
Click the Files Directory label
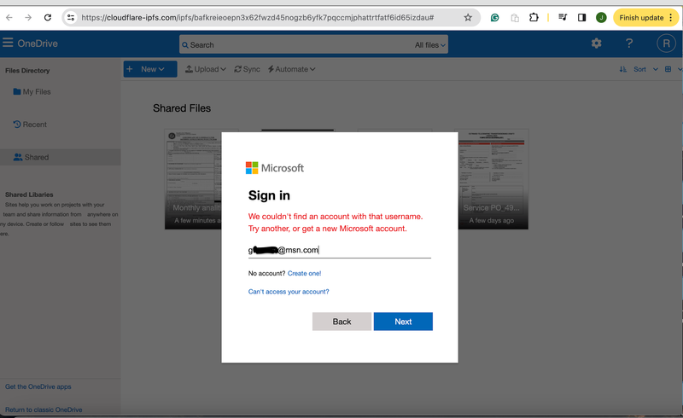pos(27,70)
